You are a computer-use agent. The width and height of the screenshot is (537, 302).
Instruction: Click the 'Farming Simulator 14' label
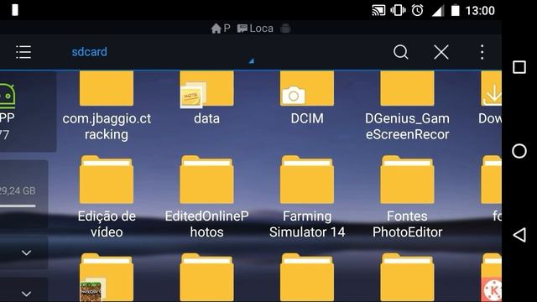pos(307,224)
